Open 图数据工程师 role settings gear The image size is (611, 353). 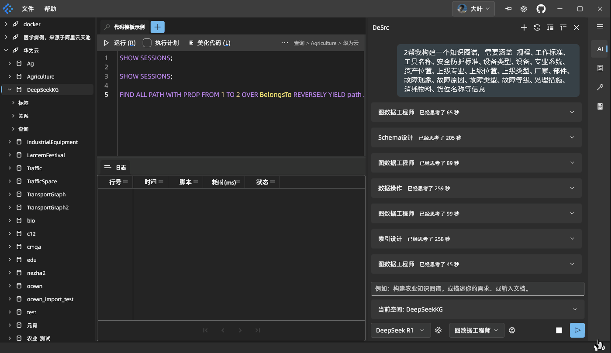(512, 330)
